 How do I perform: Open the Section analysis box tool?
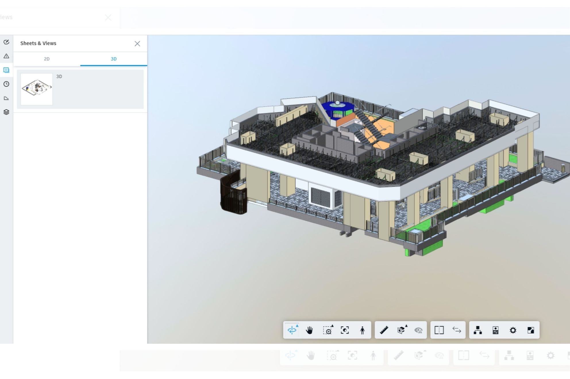pos(402,330)
